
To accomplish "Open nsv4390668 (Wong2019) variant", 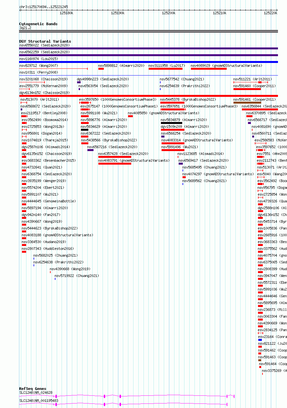I will pyautogui.click(x=70, y=269).
